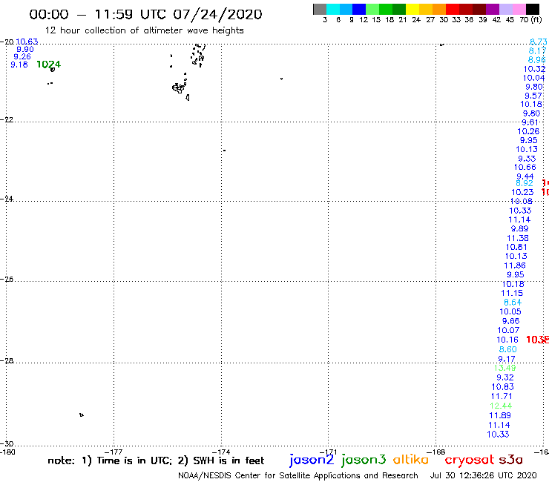The height and width of the screenshot is (482, 549).
Task: Click the subtitle '12 hour collection of altimeter wave heights'
Action: [144, 30]
